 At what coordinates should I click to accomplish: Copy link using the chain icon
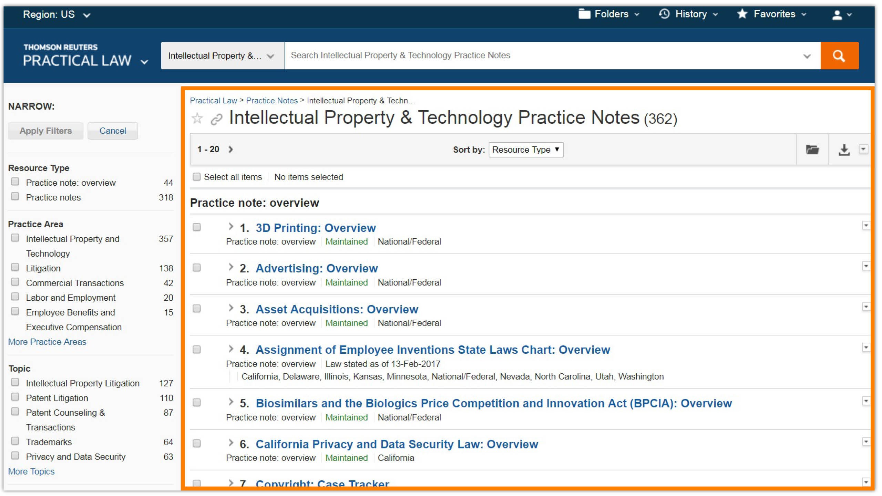click(216, 119)
